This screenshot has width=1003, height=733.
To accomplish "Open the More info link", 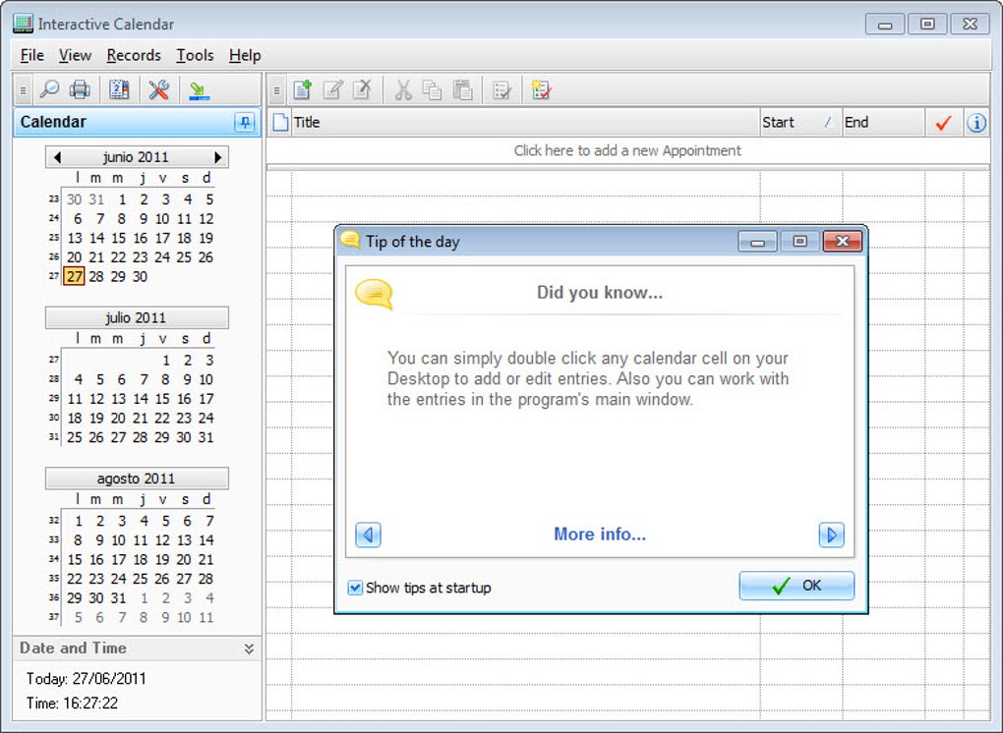I will [599, 535].
